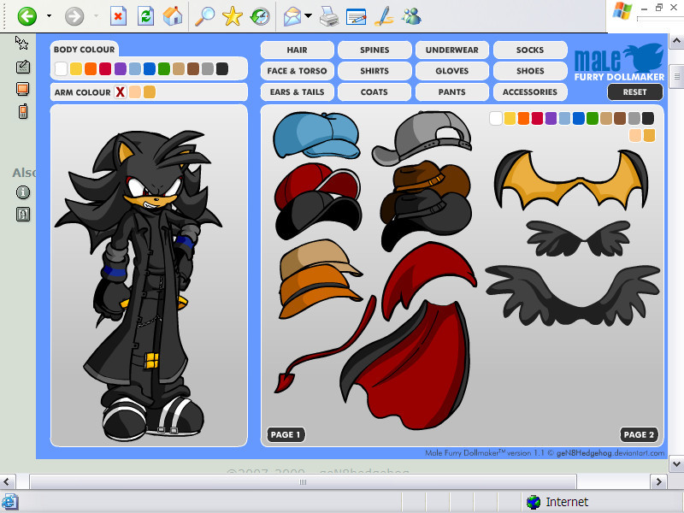Switch to the COATS category
This screenshot has width=684, height=513.
point(374,92)
